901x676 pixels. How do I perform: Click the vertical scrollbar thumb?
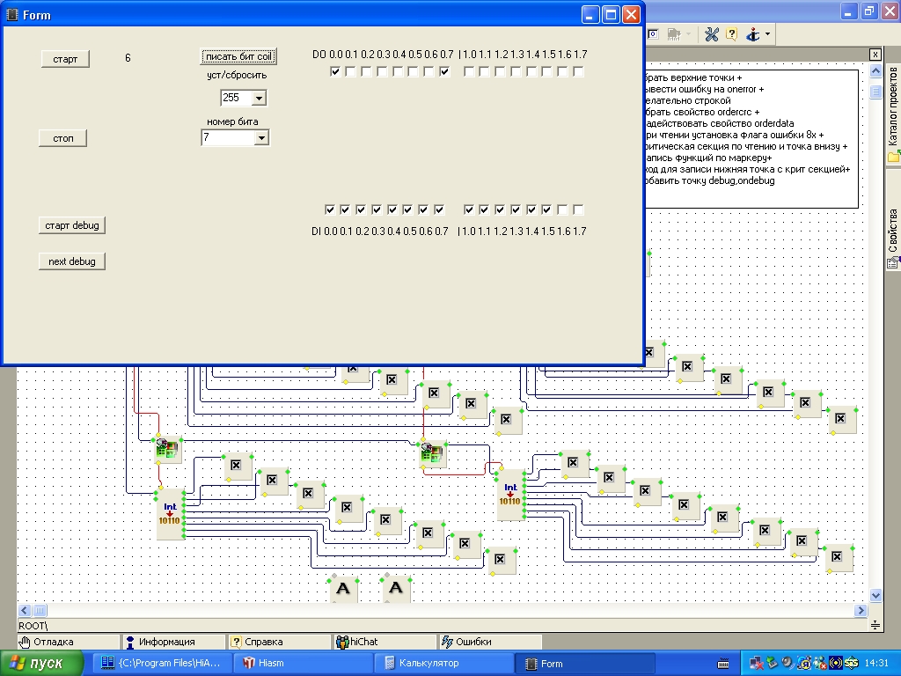875,92
